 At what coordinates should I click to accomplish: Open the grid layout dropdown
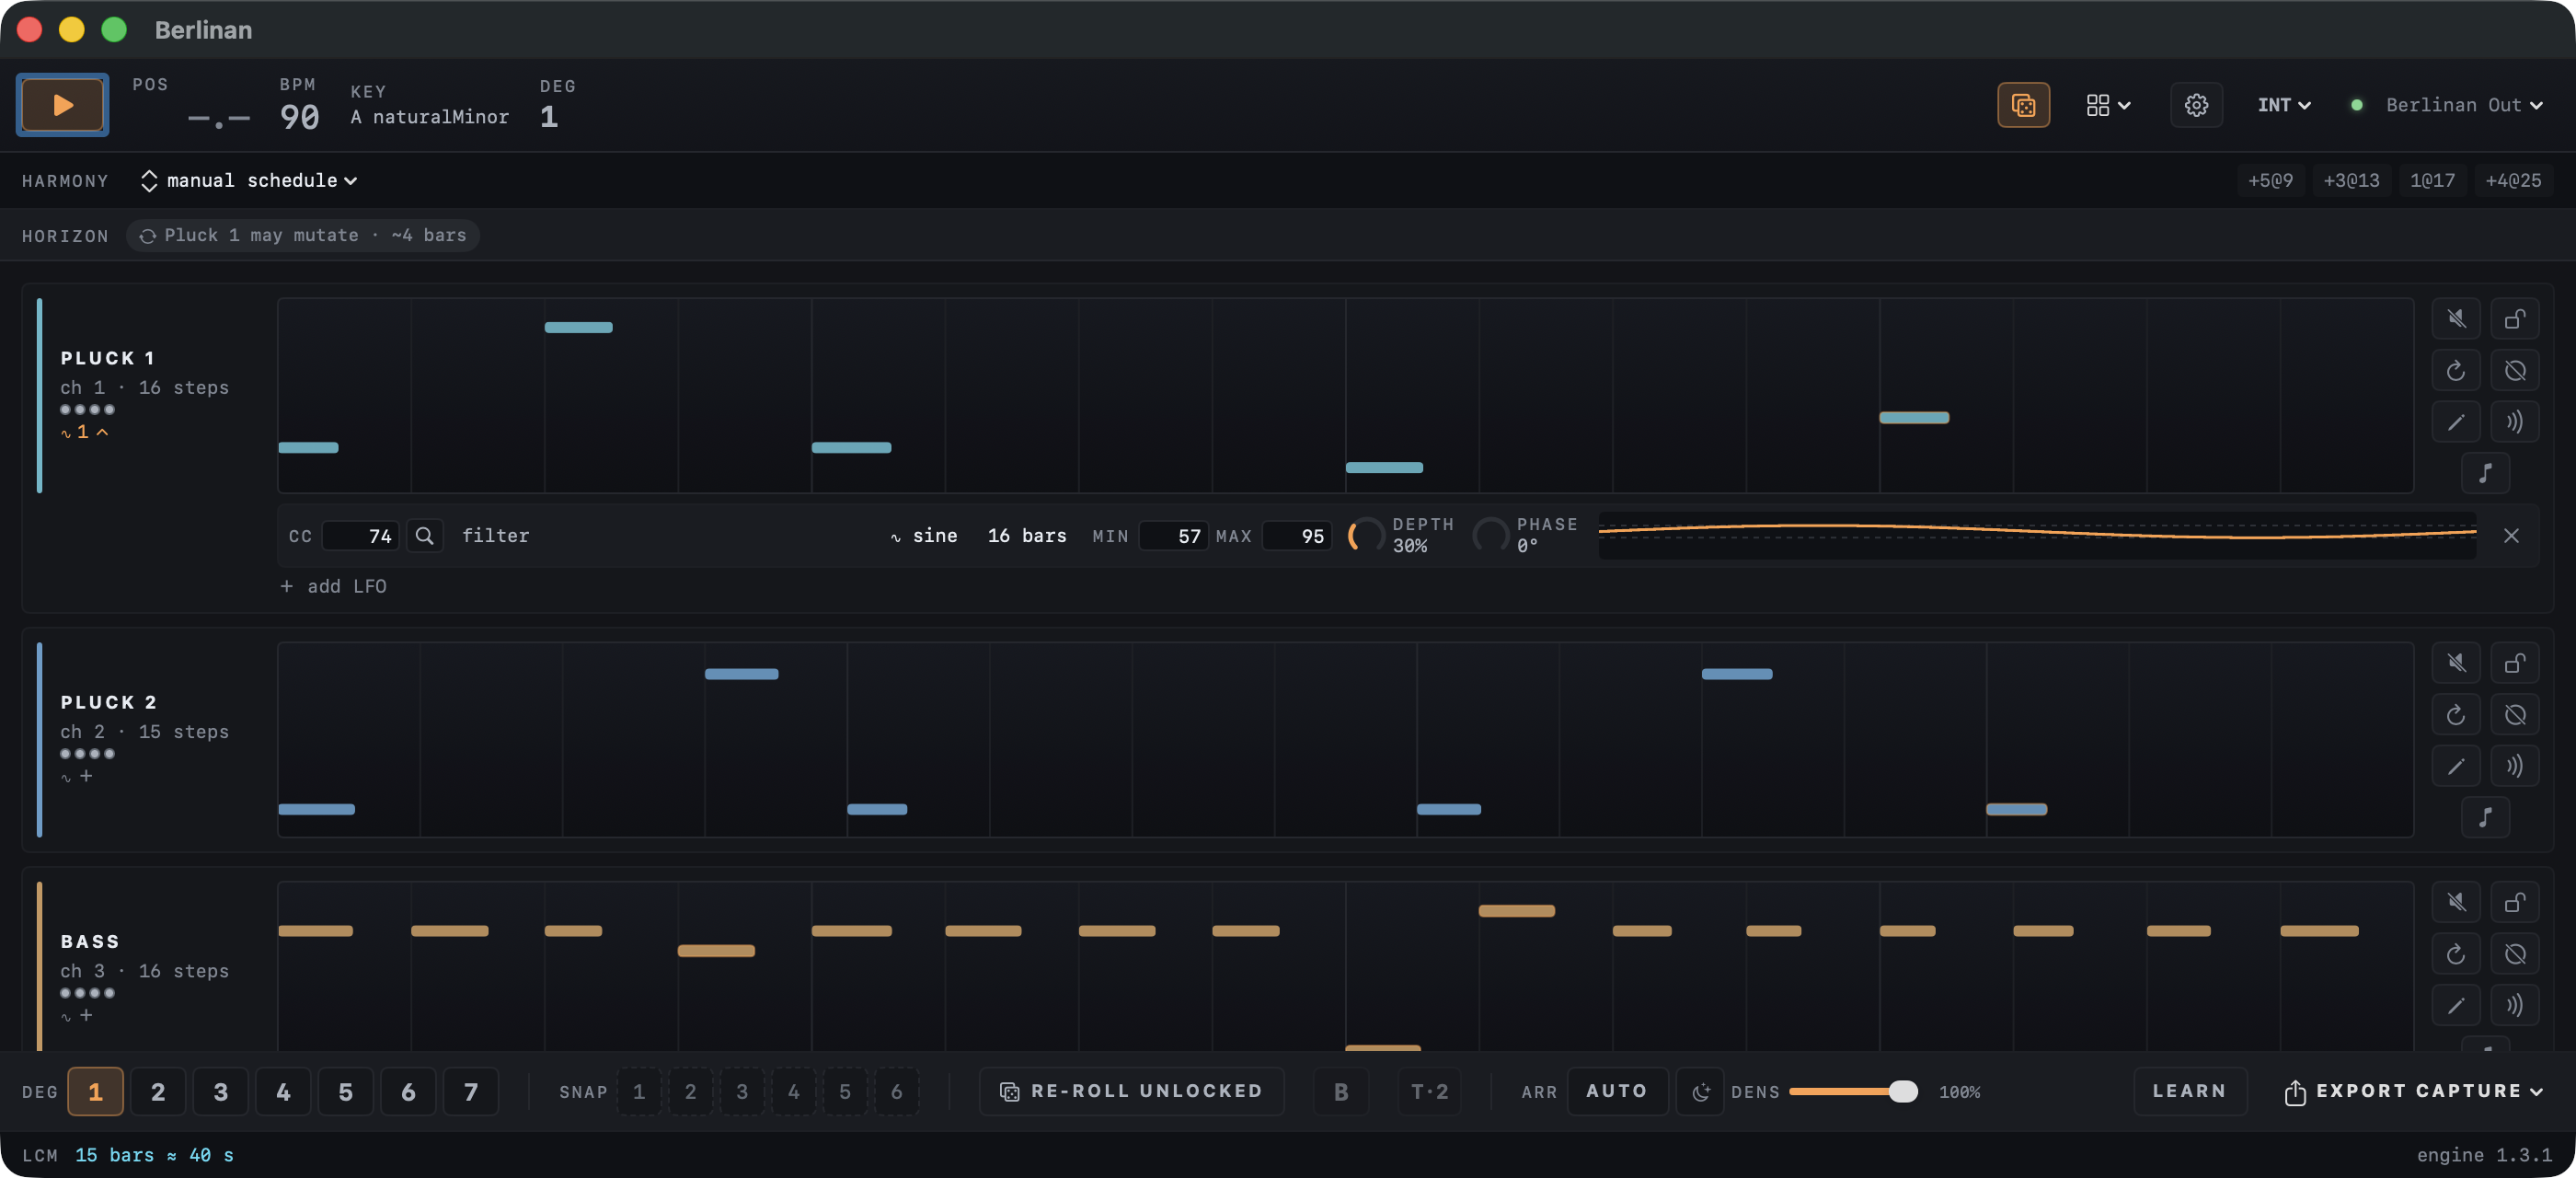click(2108, 105)
